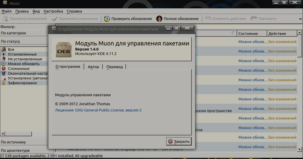The image size is (303, 159).
Task: Switch to the Автор tab
Action: point(93,67)
